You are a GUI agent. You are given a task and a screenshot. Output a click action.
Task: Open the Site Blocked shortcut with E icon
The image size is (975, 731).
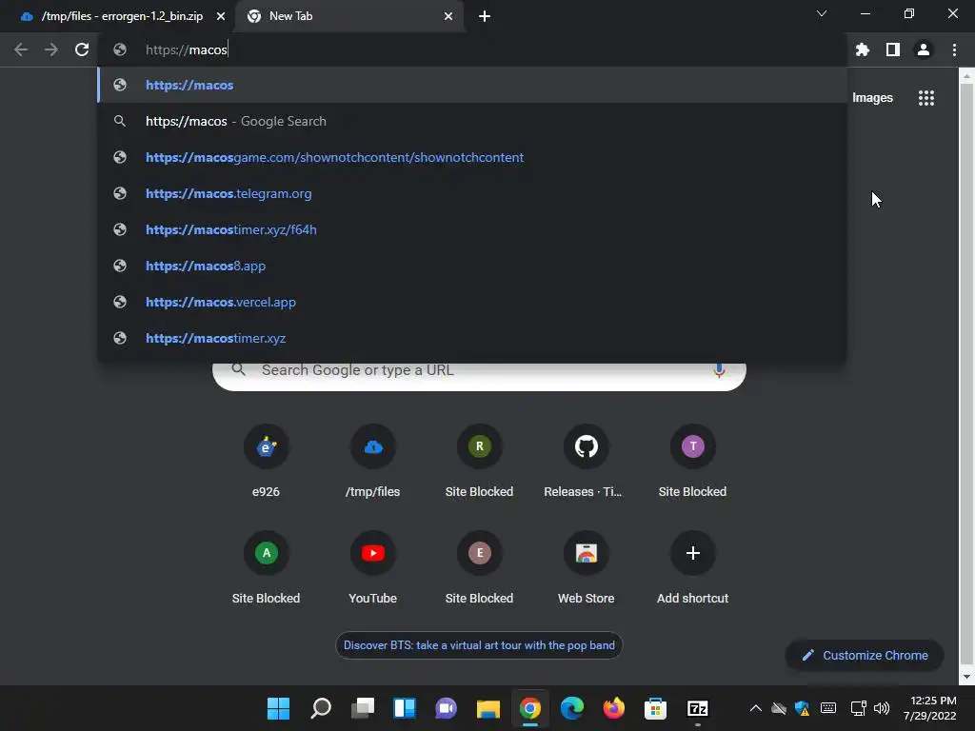click(480, 568)
